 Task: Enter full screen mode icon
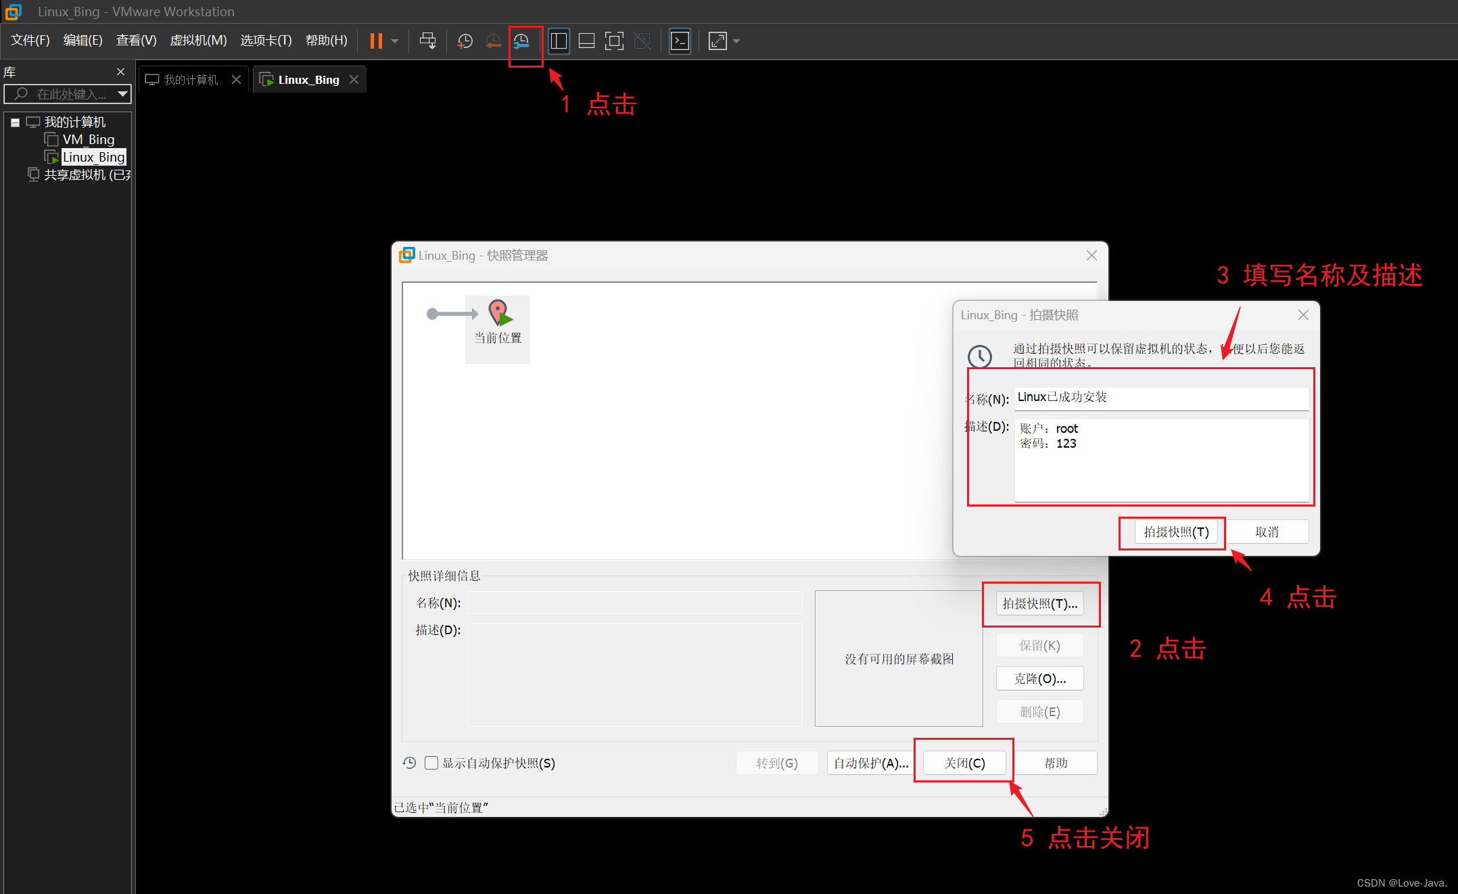[x=614, y=41]
